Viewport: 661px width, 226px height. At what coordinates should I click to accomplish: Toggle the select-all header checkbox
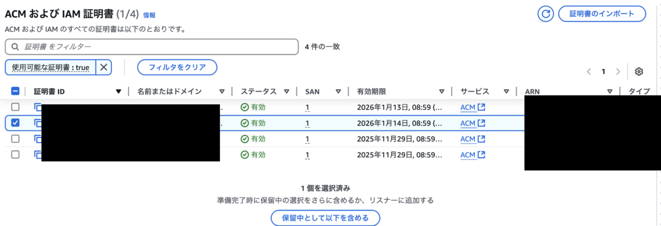tap(15, 92)
